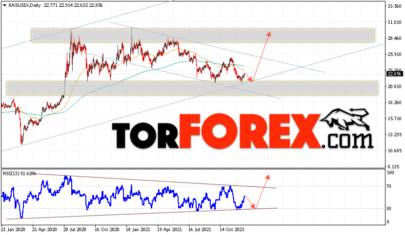Select the OHLC values 22.771 22.914 22.632 22.856
405x235 pixels.
point(73,5)
